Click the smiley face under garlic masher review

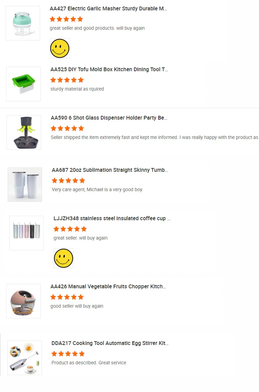60,48
